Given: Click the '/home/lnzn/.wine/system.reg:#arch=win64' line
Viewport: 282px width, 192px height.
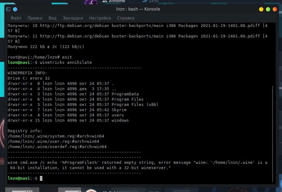Looking at the screenshot, I should [56, 136].
